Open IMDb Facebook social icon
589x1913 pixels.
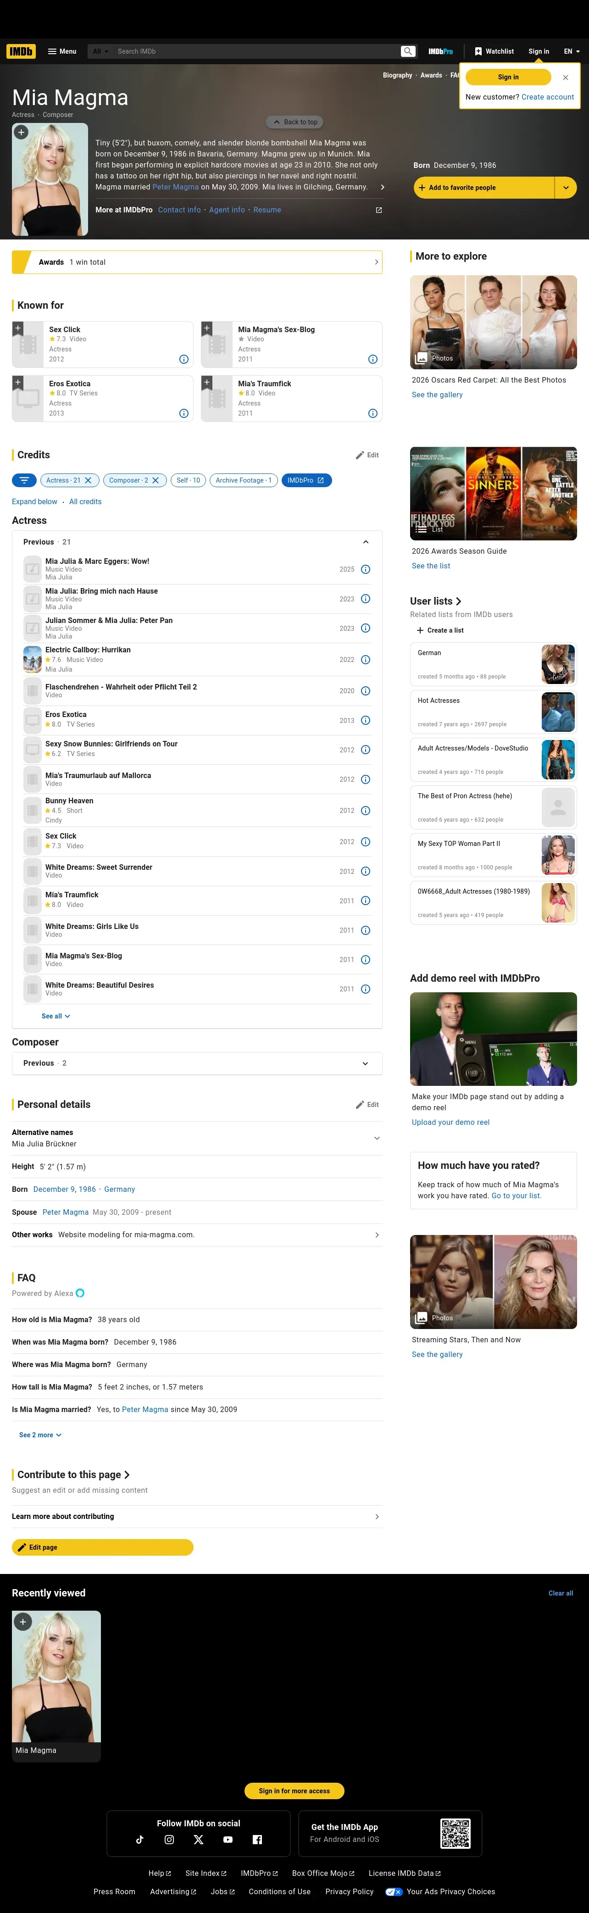coord(257,1840)
